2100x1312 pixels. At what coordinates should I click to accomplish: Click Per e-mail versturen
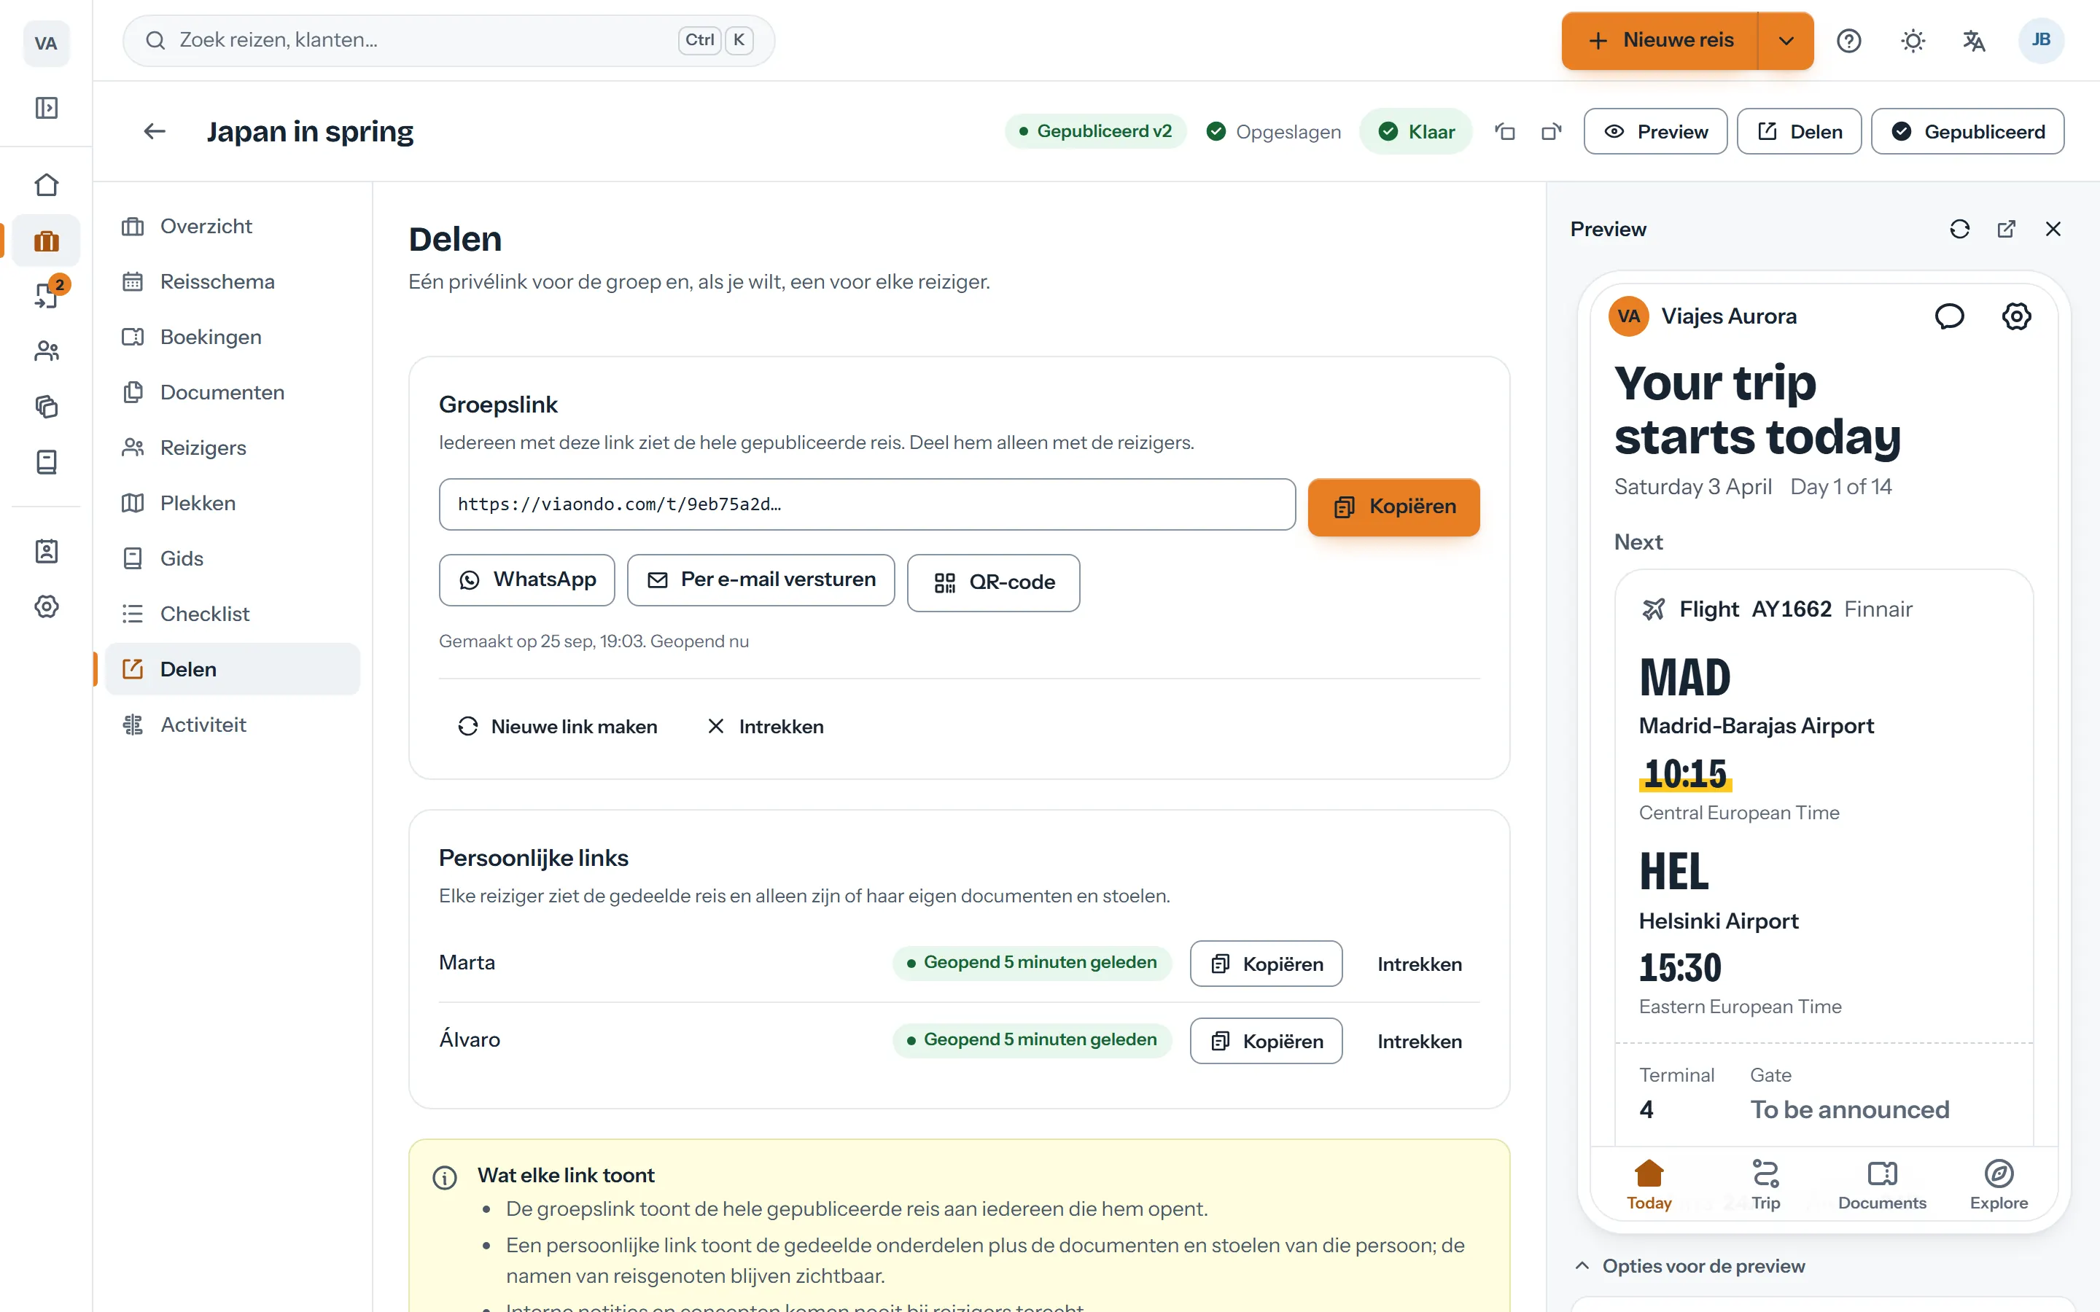[761, 579]
